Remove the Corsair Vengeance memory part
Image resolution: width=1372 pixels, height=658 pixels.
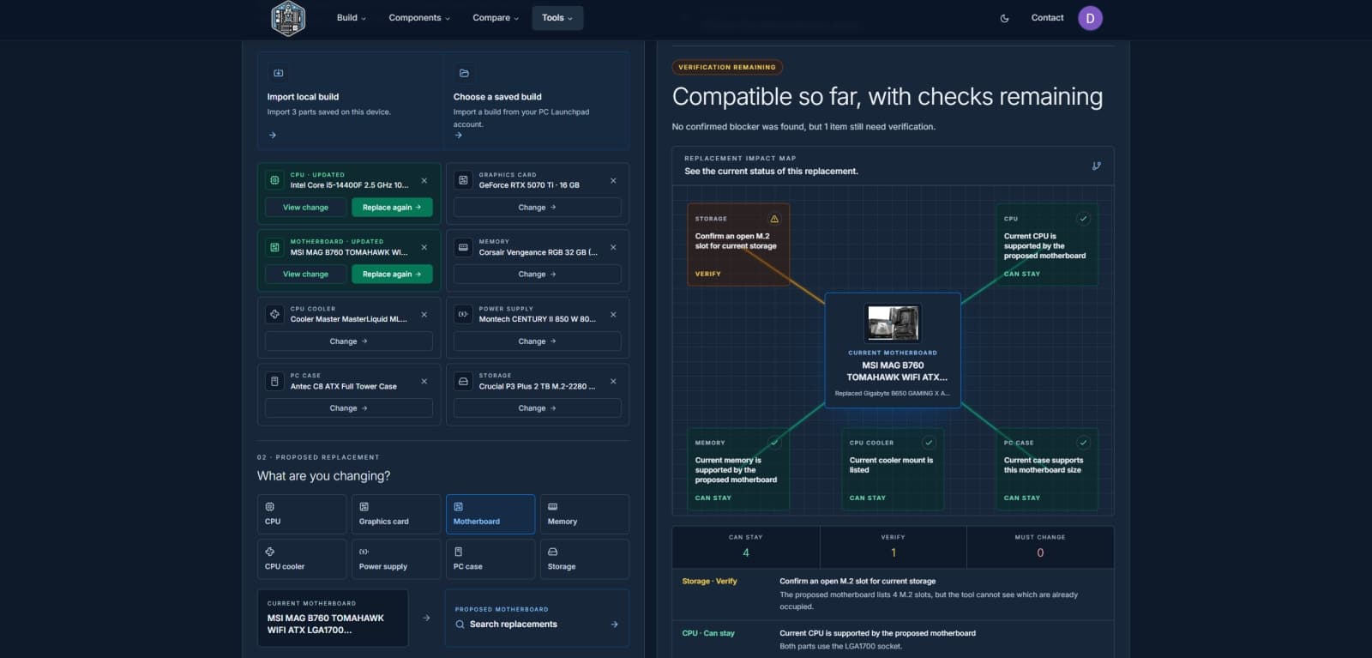(613, 248)
